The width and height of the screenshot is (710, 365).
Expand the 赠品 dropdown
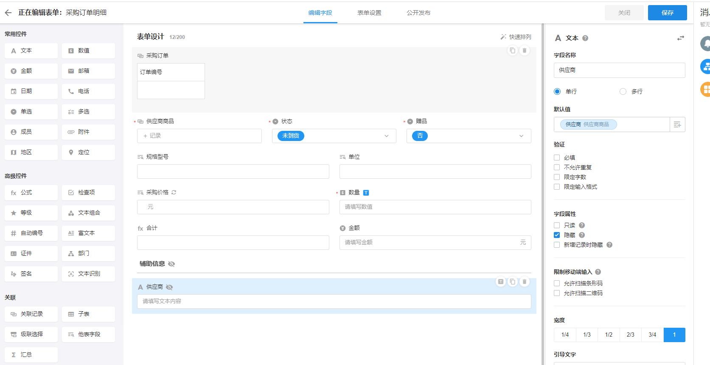(521, 136)
